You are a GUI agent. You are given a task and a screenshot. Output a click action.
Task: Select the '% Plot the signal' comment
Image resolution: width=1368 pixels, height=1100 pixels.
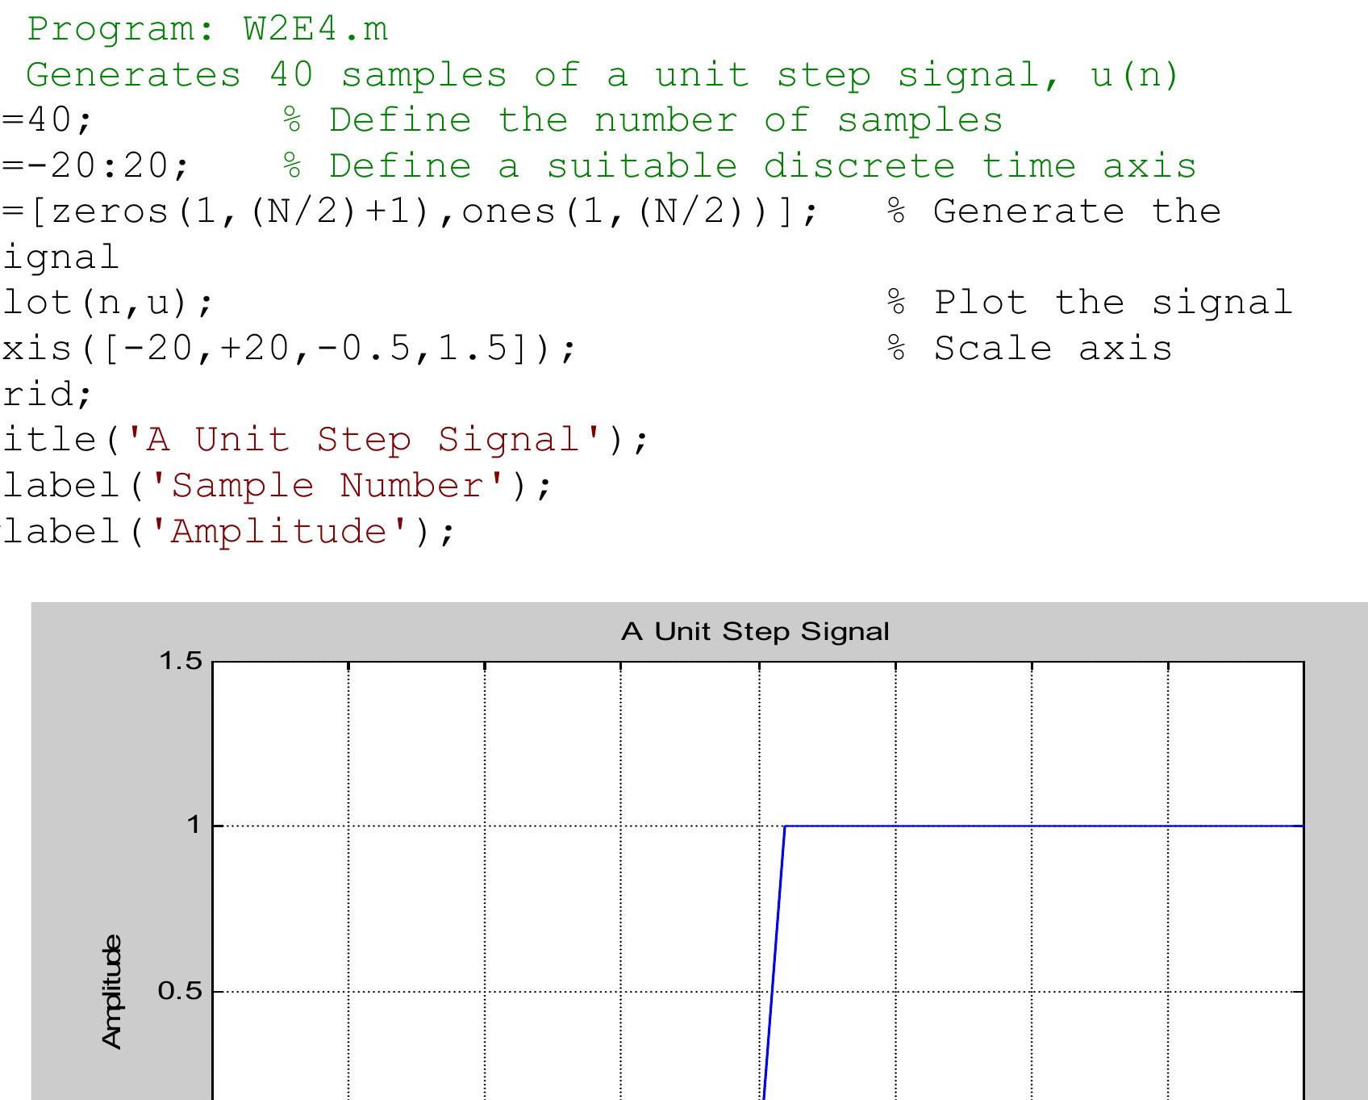[1089, 303]
